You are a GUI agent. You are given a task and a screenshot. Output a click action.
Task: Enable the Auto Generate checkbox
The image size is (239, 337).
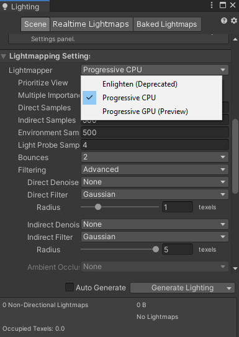70,287
